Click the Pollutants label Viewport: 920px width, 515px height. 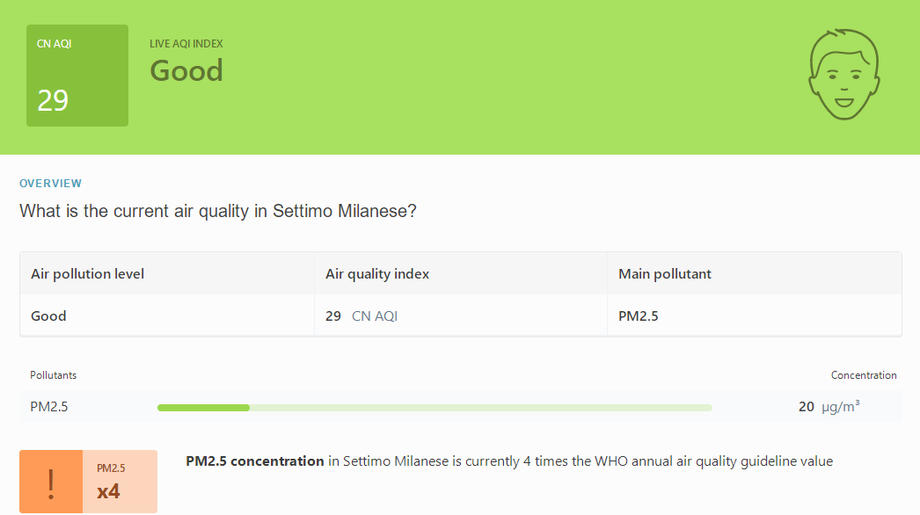(x=54, y=375)
